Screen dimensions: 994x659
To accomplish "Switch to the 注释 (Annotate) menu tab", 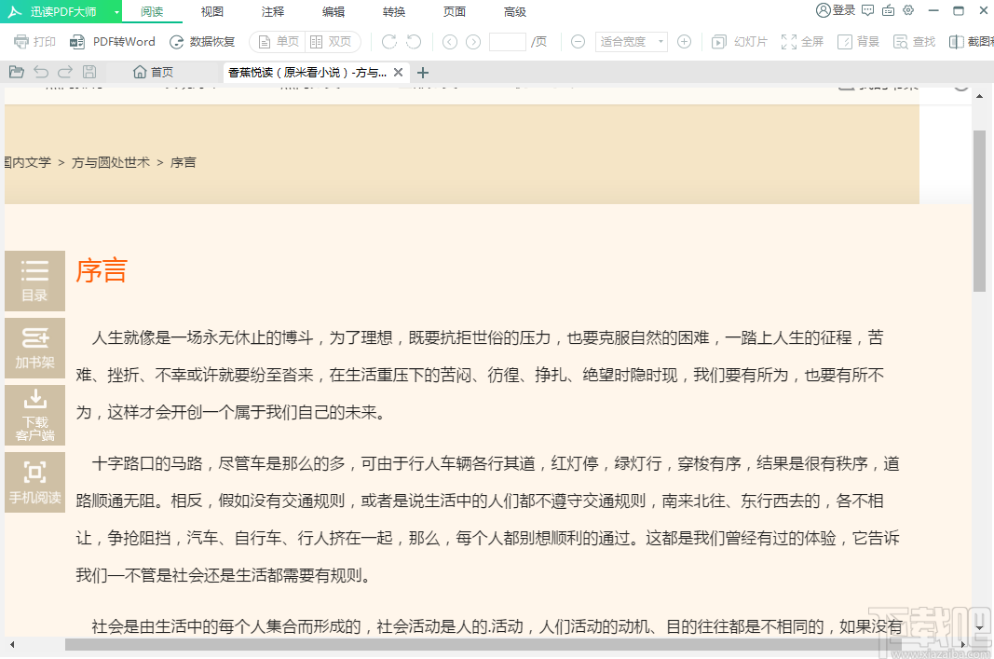I will tap(272, 11).
